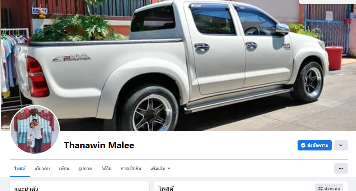Click the แนะนำตัว intro section heading
356x191 pixels.
[26, 189]
